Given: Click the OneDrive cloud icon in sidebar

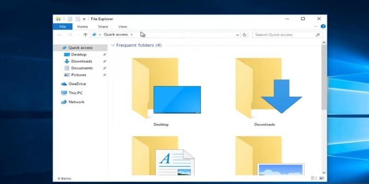Looking at the screenshot, I should click(x=64, y=84).
